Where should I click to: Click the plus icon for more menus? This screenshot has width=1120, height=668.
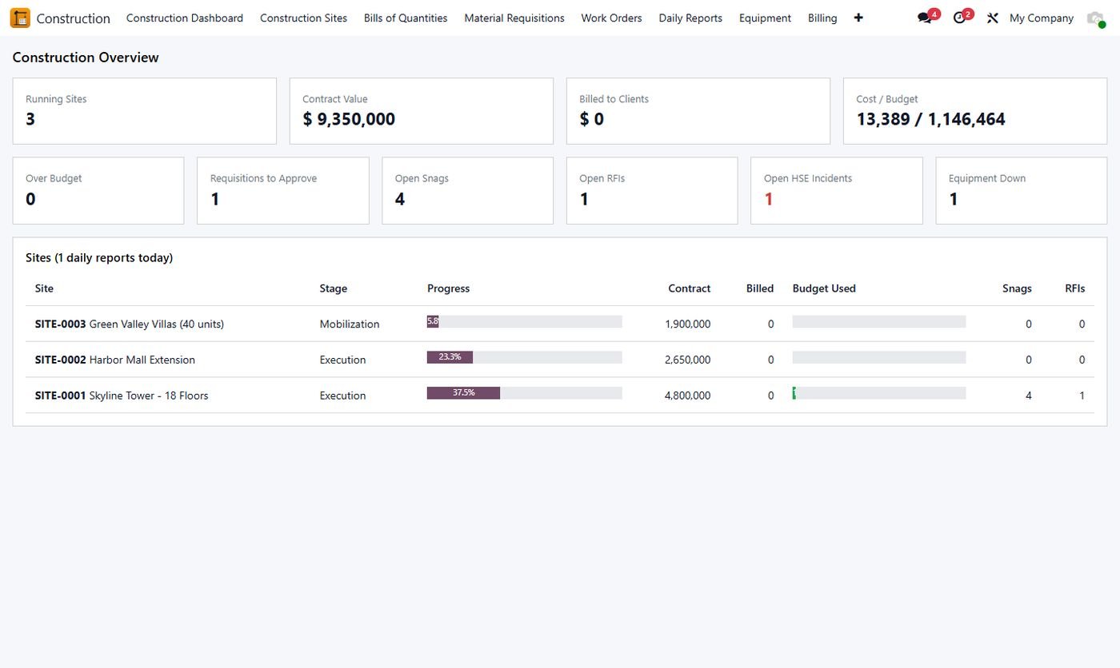click(858, 18)
